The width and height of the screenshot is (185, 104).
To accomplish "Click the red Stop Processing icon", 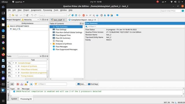I will point(84,15).
